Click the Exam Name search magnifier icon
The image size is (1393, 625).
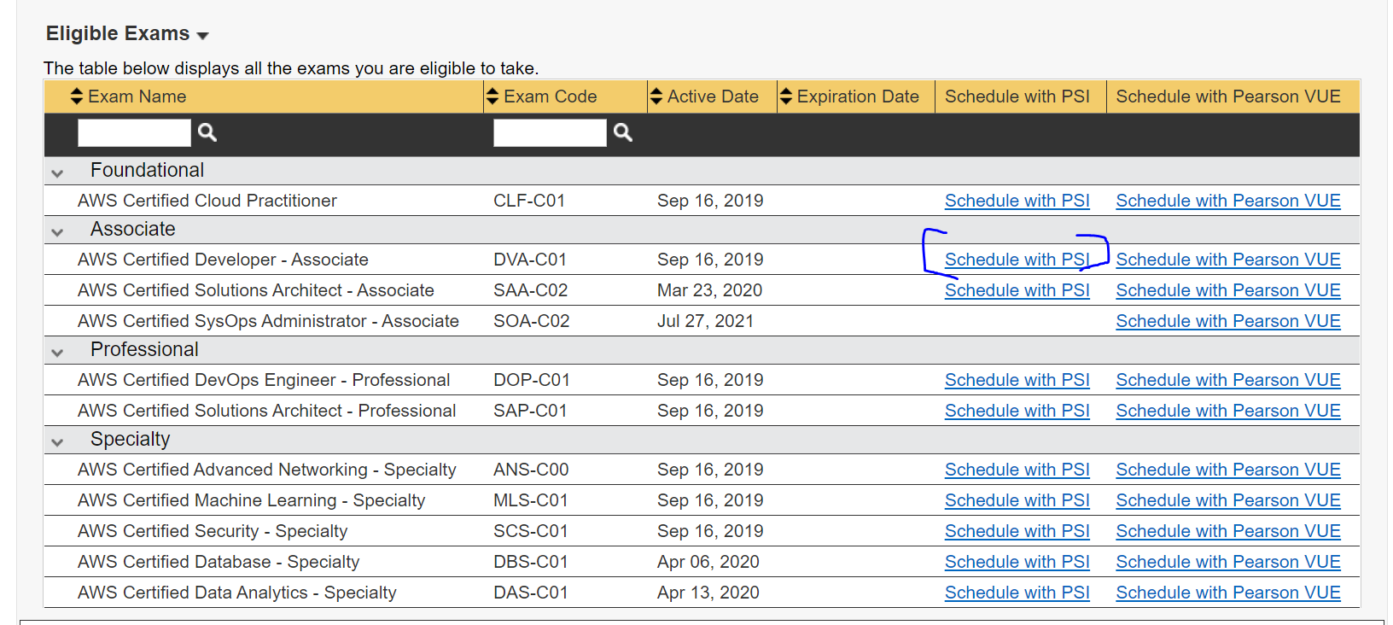point(207,132)
